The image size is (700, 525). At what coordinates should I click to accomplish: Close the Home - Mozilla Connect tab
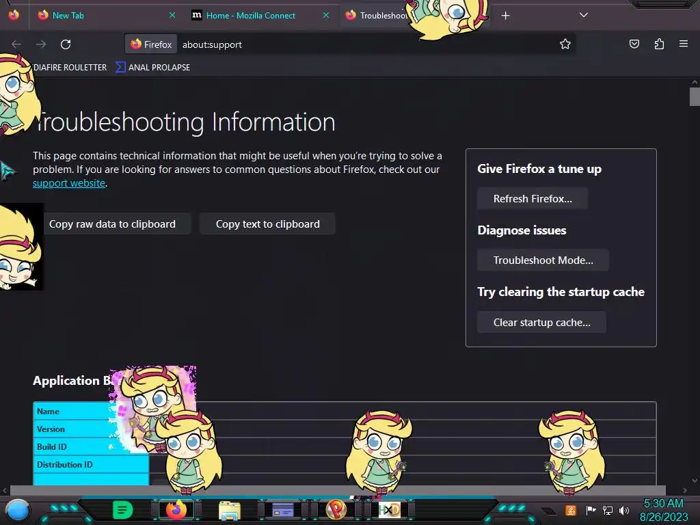pyautogui.click(x=326, y=15)
